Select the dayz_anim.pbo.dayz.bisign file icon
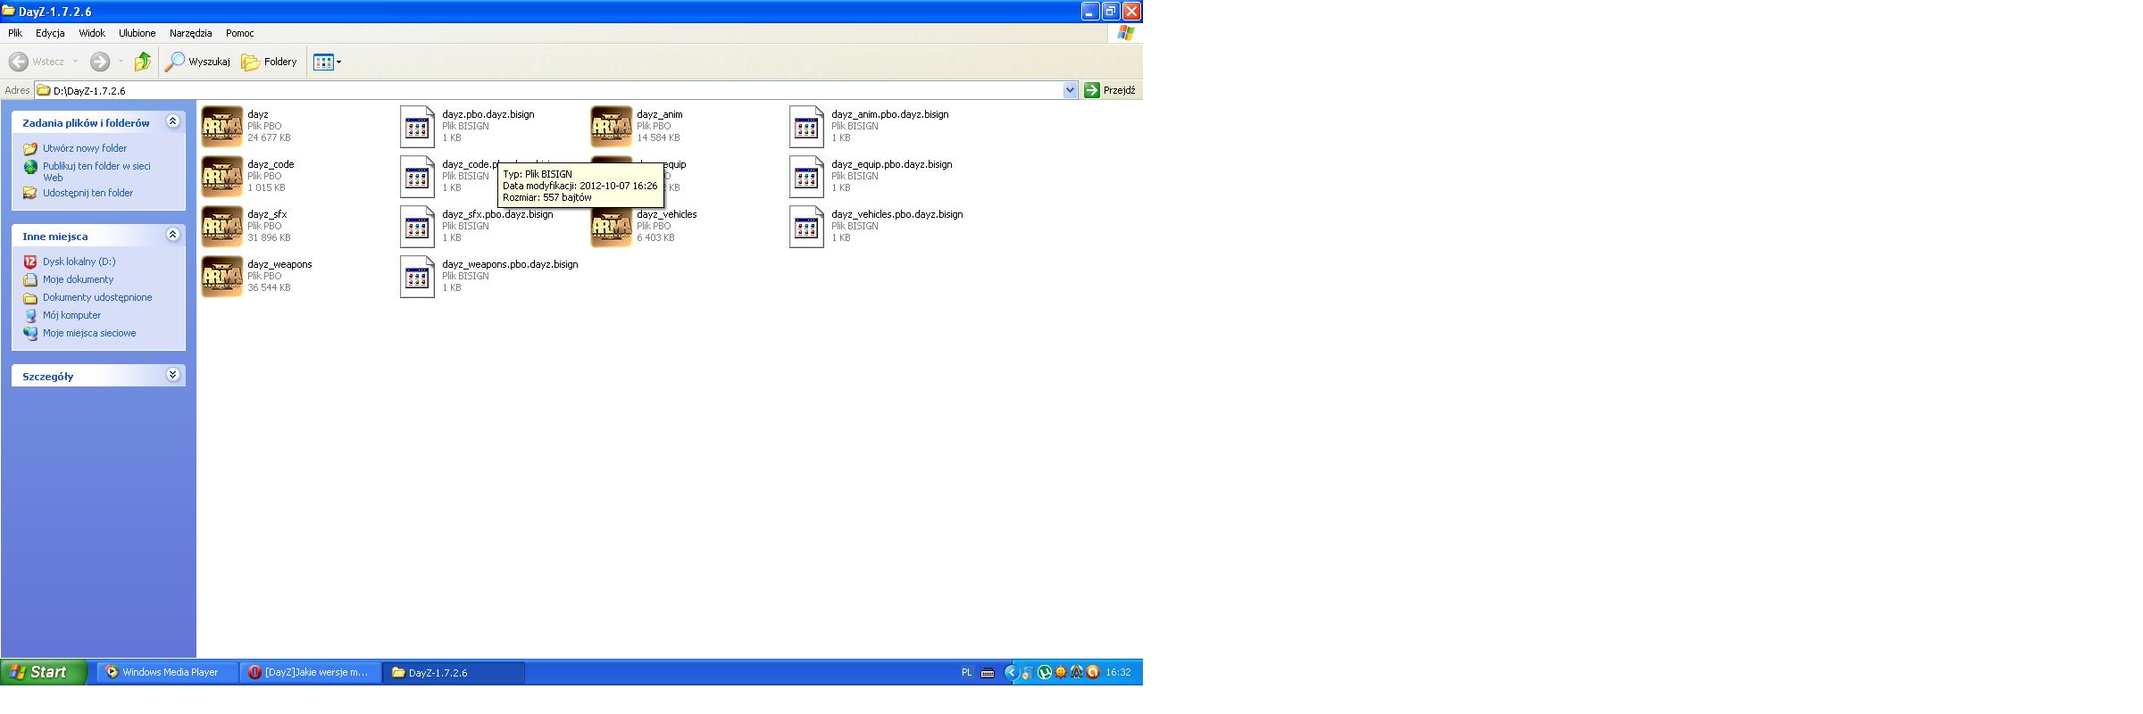This screenshot has height=714, width=2143. (806, 127)
